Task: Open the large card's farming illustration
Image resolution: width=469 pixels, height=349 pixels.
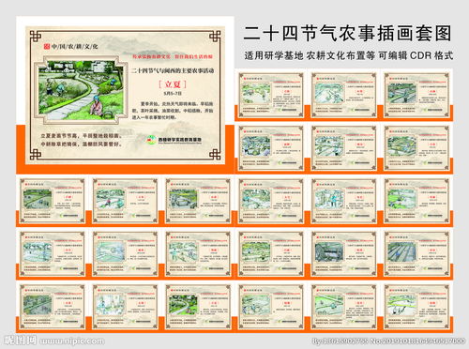Action: click(81, 90)
